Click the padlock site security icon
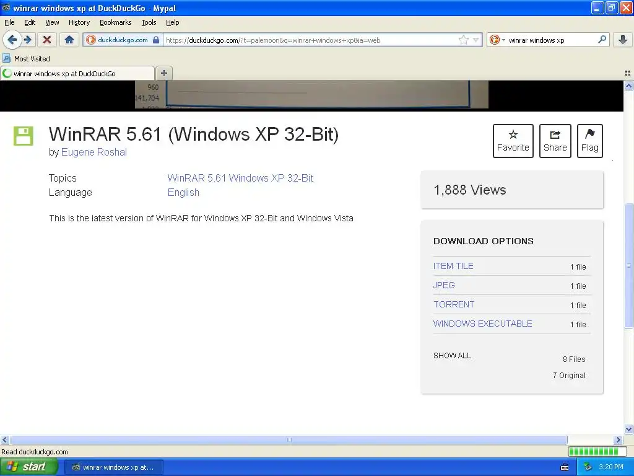Screen dimensions: 634x476 click(x=156, y=40)
